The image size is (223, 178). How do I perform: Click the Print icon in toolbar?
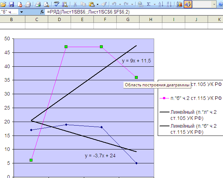(x=38, y=4)
